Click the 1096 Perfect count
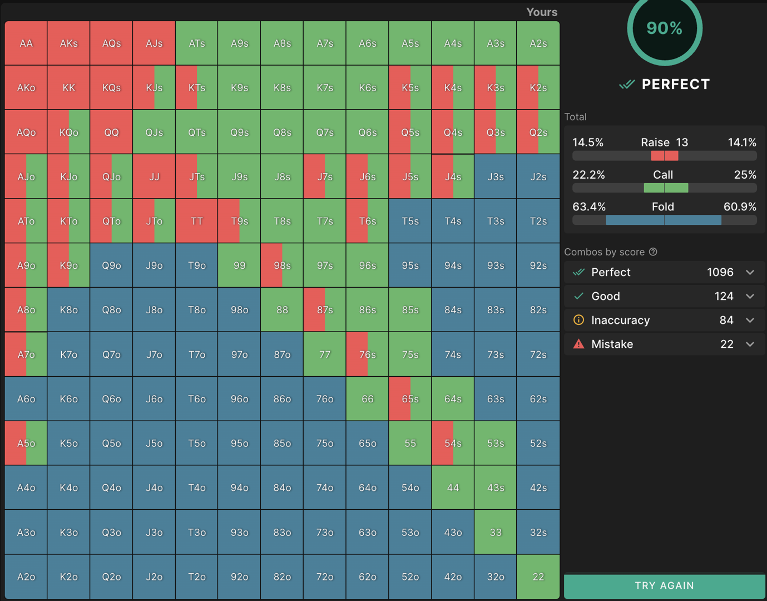Screen dimensions: 767x601 click(x=720, y=272)
